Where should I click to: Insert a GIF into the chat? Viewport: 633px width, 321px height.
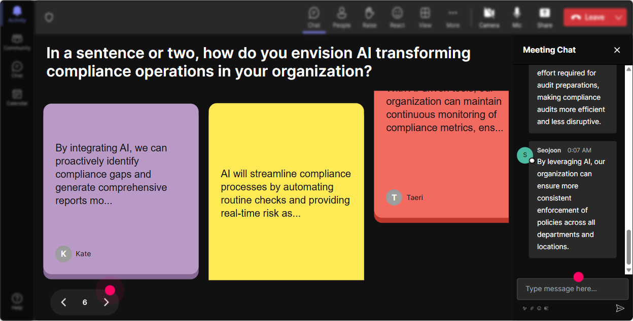[546, 308]
